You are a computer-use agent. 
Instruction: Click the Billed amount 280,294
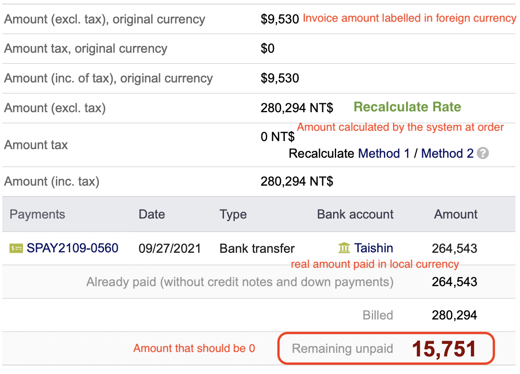tap(455, 315)
